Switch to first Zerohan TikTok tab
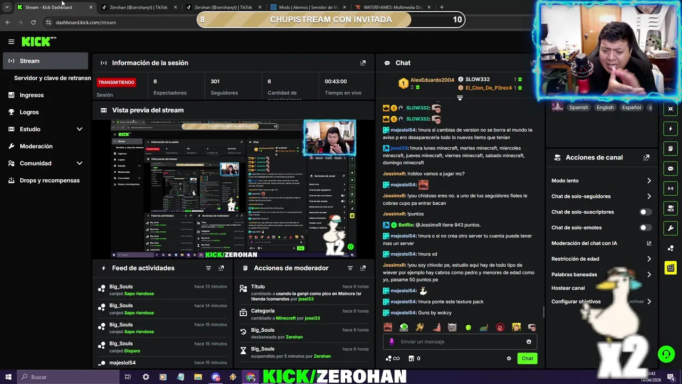 (x=138, y=7)
